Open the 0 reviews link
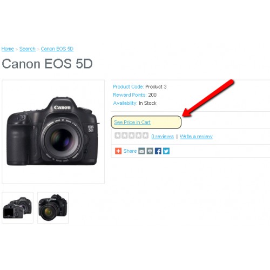 click(x=163, y=137)
